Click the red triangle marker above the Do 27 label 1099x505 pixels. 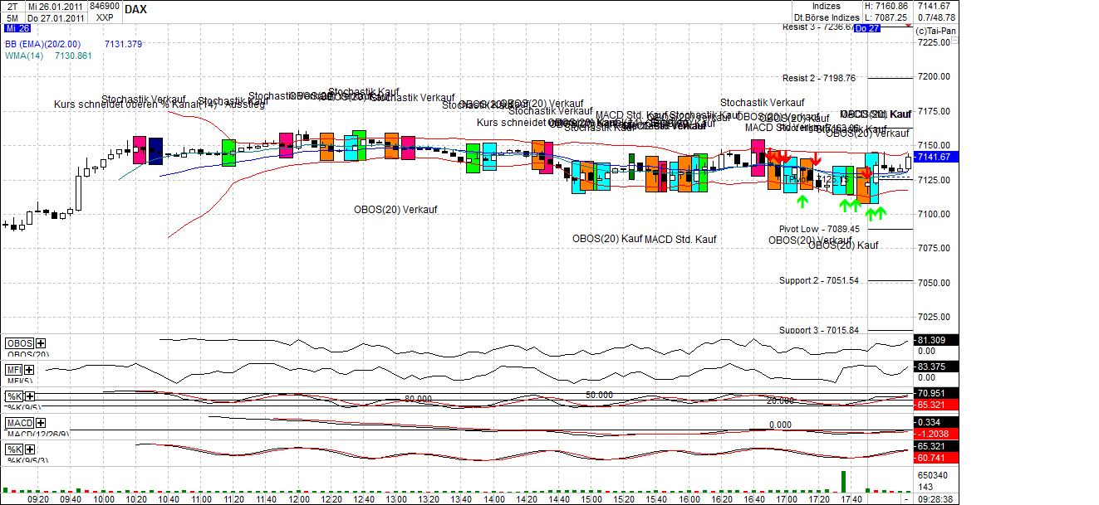pyautogui.click(x=908, y=25)
